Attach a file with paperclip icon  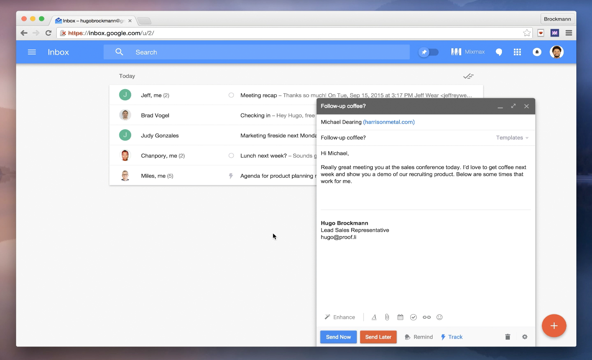[x=387, y=317]
